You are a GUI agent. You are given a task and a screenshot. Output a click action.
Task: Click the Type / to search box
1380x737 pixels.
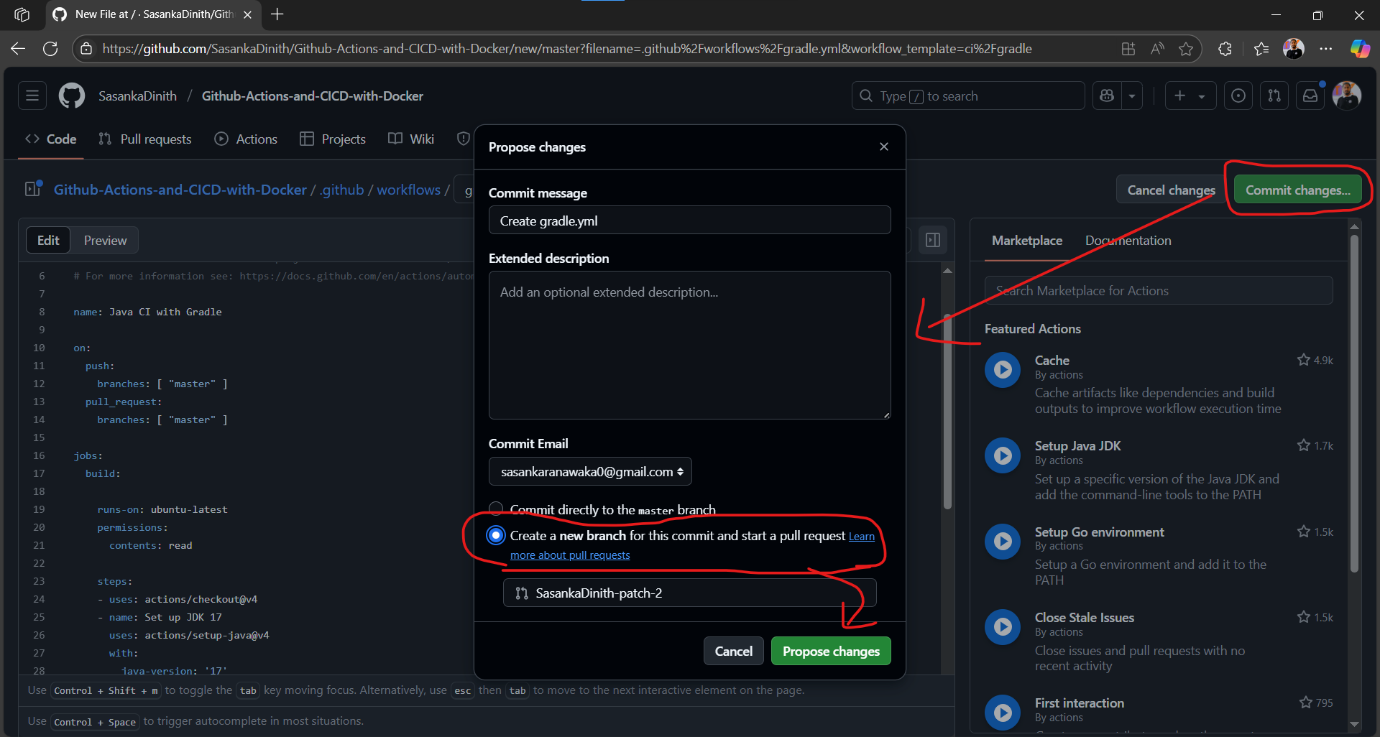pos(967,96)
